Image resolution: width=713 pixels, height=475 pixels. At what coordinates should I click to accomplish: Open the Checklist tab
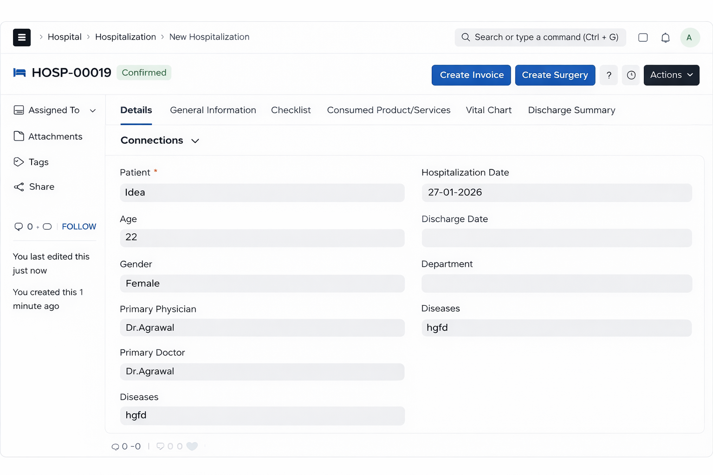(x=291, y=110)
